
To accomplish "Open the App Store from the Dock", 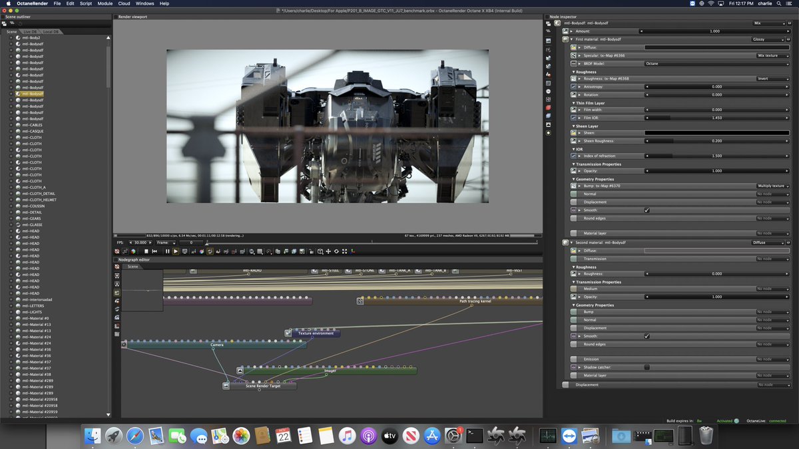I will [431, 436].
